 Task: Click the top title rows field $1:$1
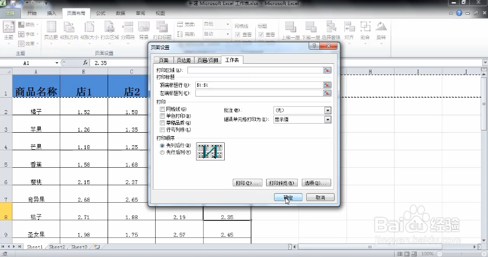pyautogui.click(x=259, y=85)
